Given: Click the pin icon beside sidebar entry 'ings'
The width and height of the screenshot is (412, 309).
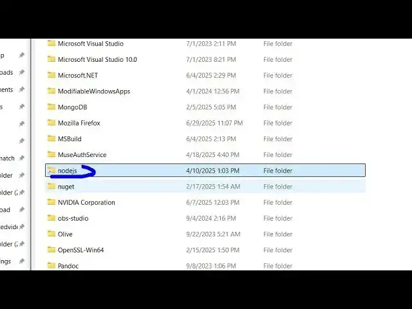Looking at the screenshot, I should coord(22,261).
